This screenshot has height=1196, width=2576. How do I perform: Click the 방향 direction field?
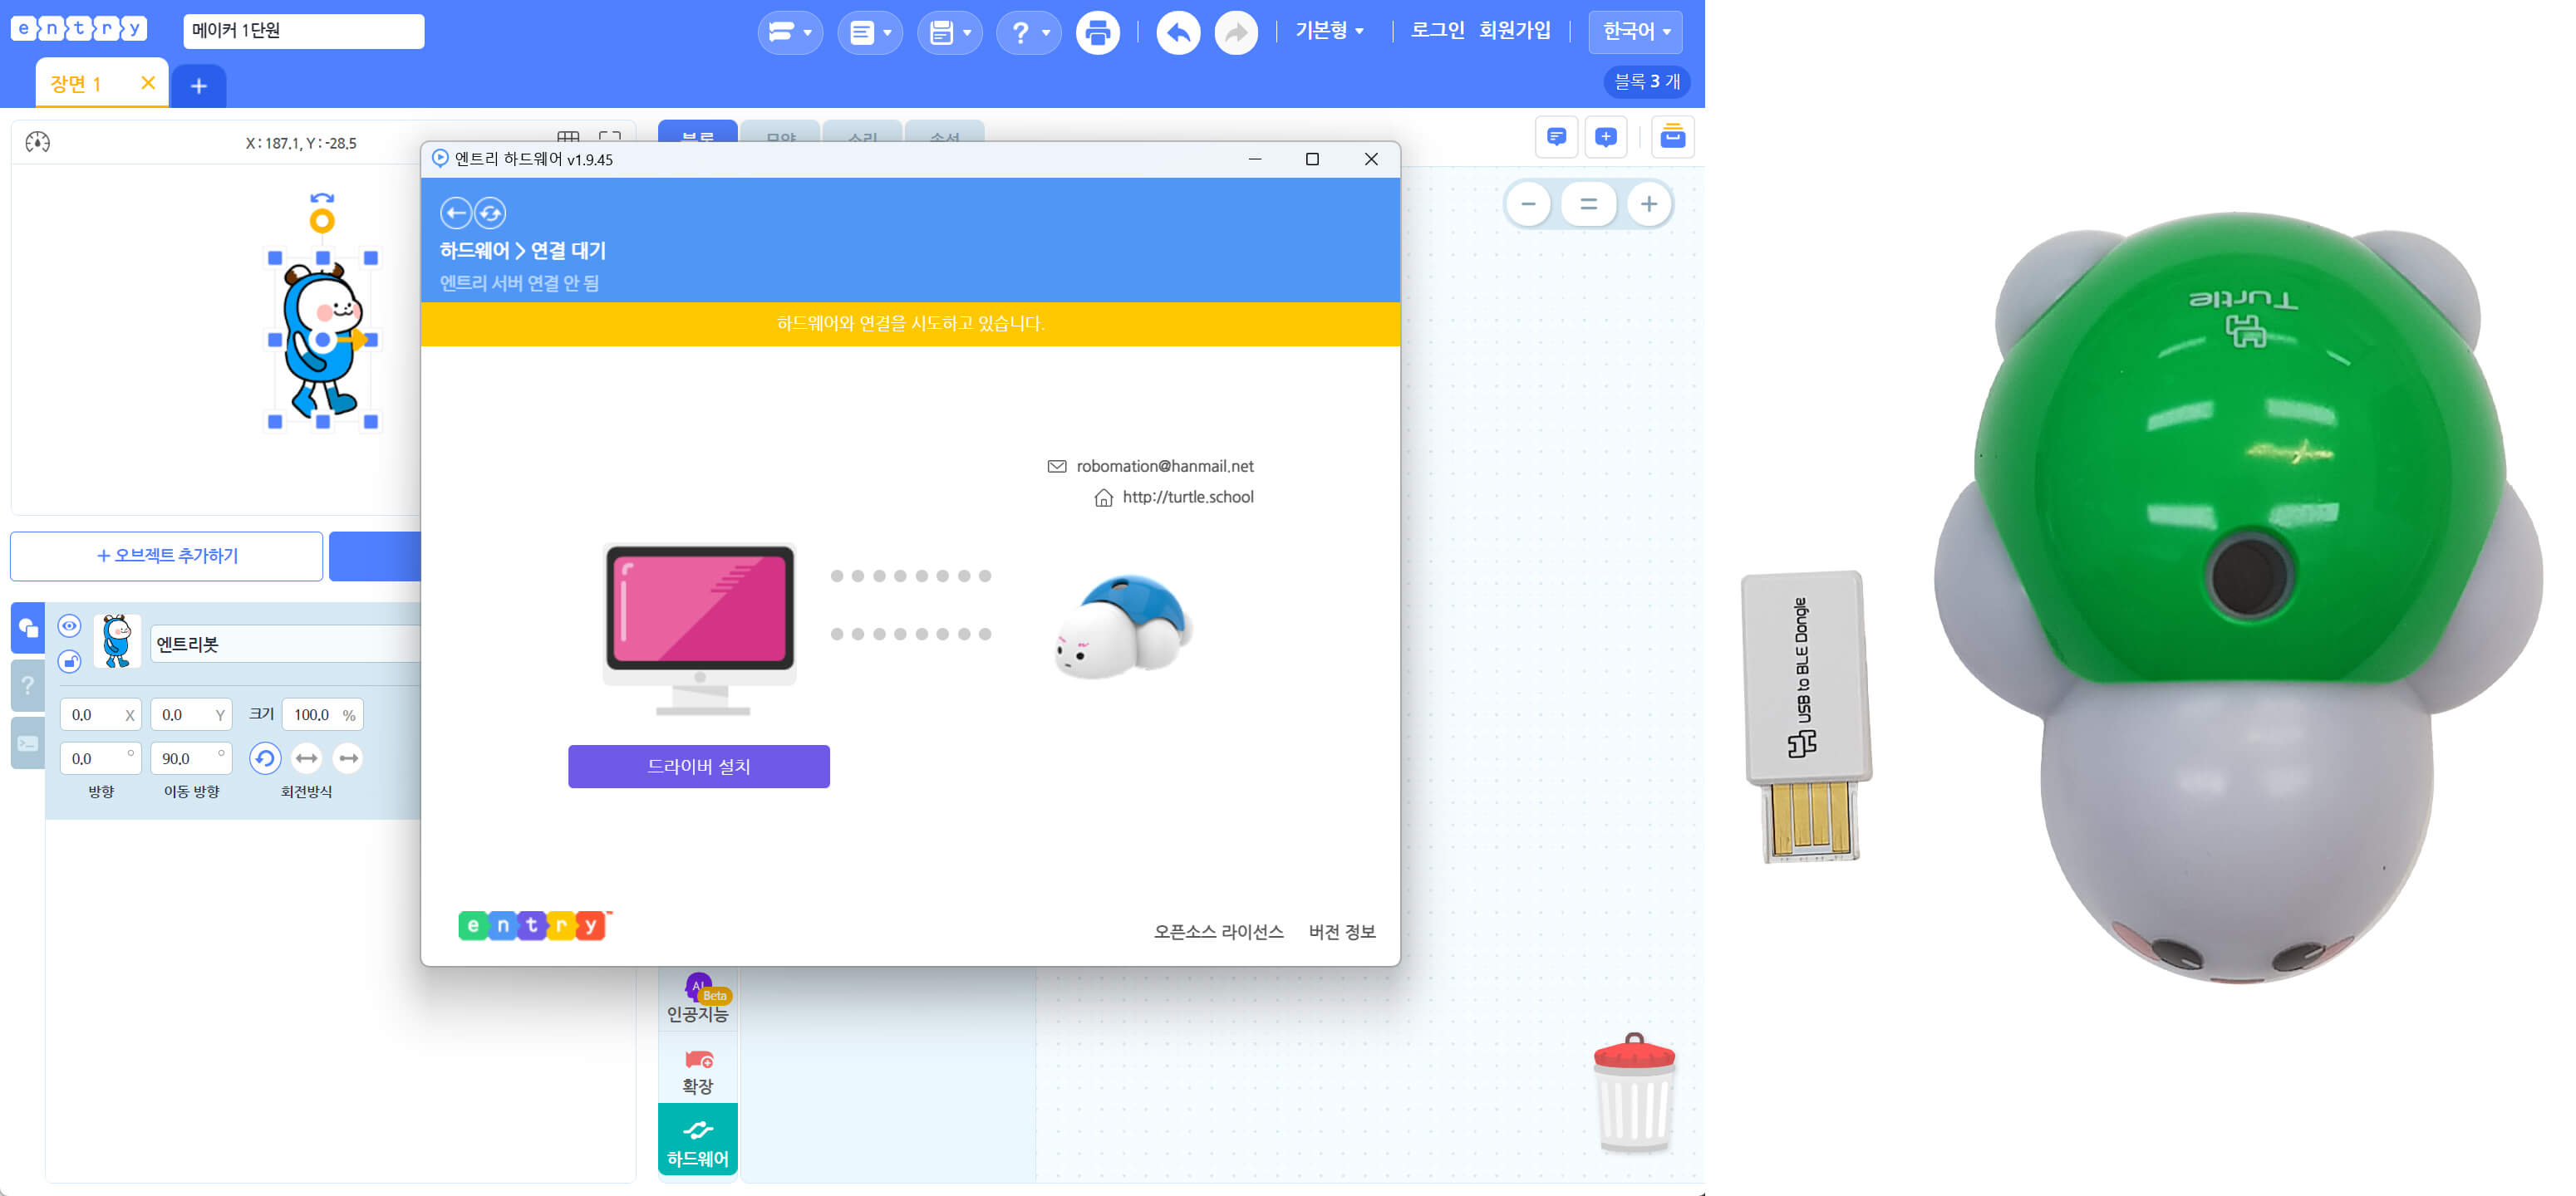[x=100, y=758]
